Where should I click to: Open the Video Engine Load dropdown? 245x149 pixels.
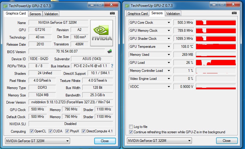169,79
